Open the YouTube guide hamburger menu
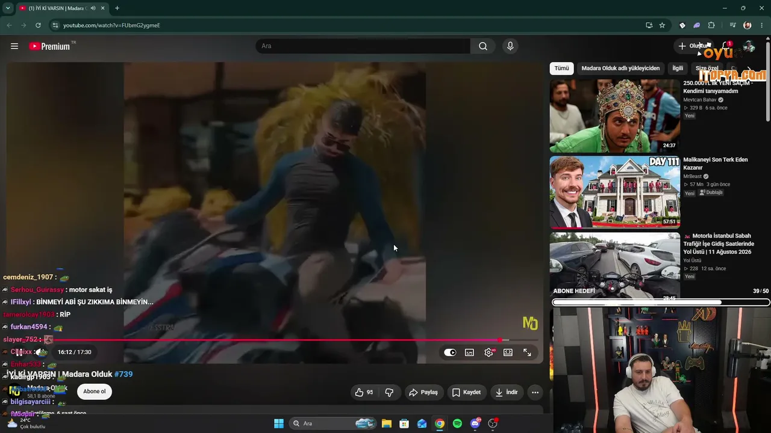 point(14,46)
